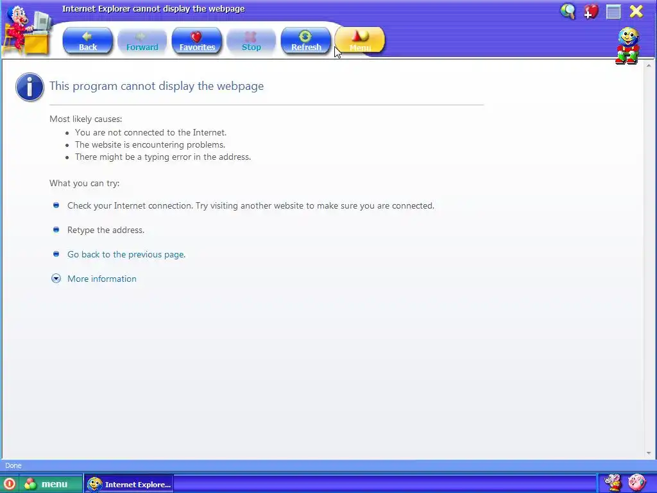
Task: Click the window title text
Action: coord(153,9)
